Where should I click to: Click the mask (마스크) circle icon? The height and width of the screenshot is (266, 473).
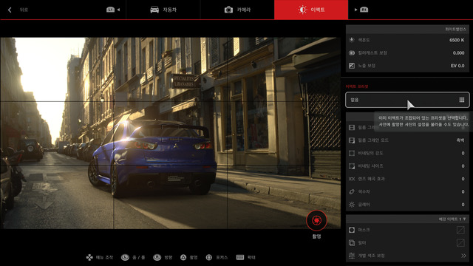[x=352, y=230]
